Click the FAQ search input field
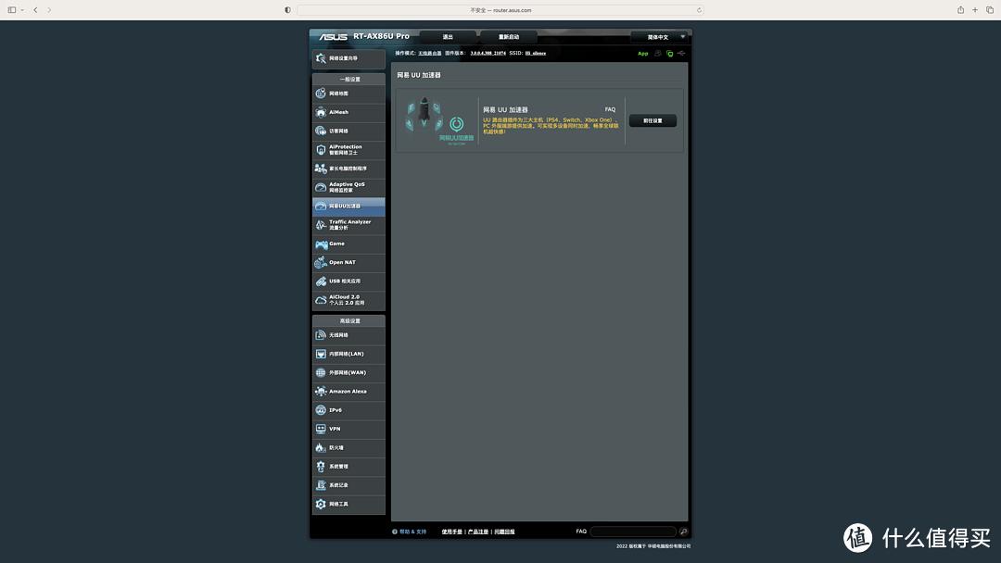 coord(633,532)
